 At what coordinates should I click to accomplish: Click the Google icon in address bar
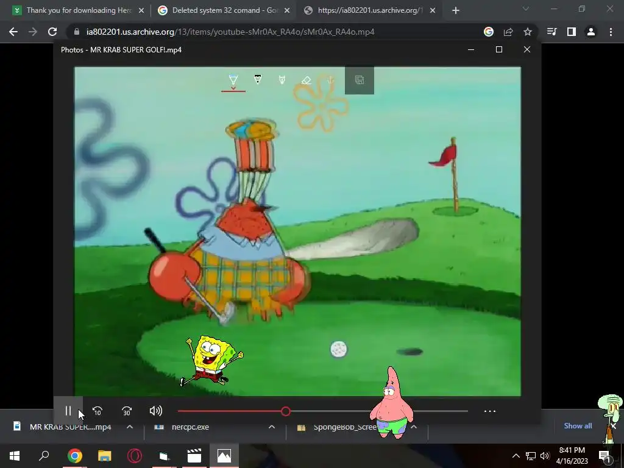489,32
